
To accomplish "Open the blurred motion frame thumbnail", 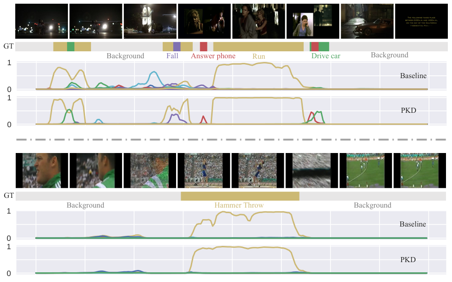I will 312,171.
